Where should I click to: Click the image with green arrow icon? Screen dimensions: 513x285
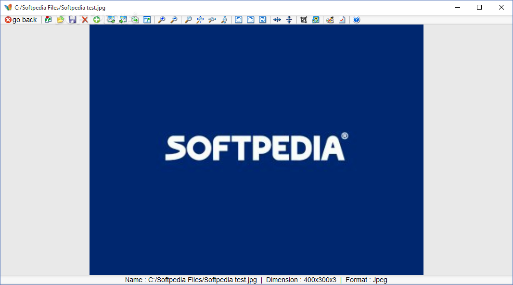pos(135,20)
